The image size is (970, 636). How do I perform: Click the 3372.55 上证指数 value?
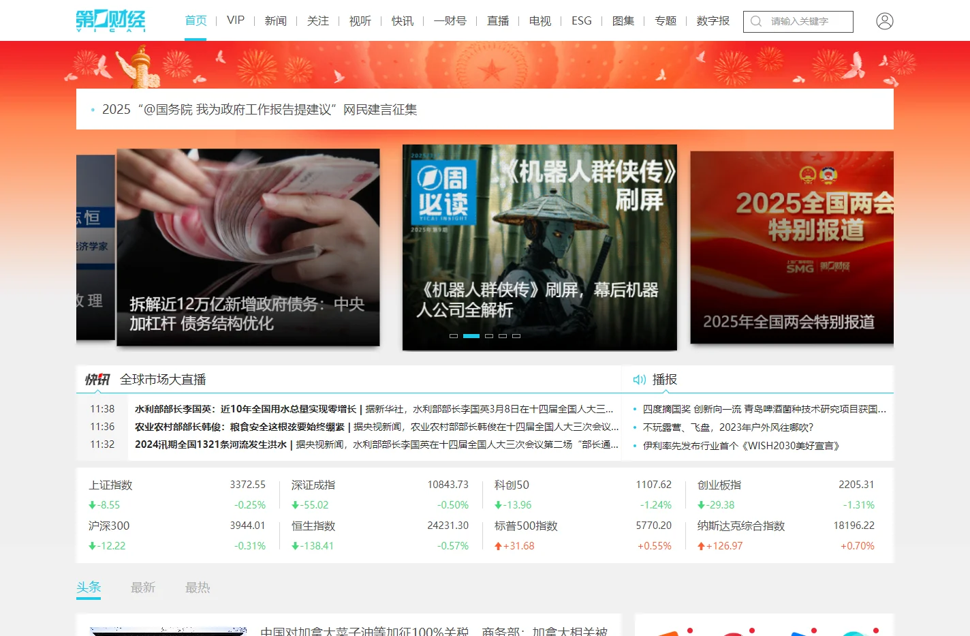[247, 485]
